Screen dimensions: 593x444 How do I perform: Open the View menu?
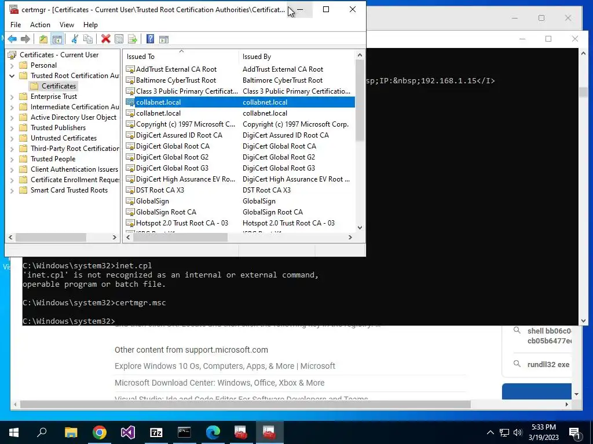click(67, 24)
